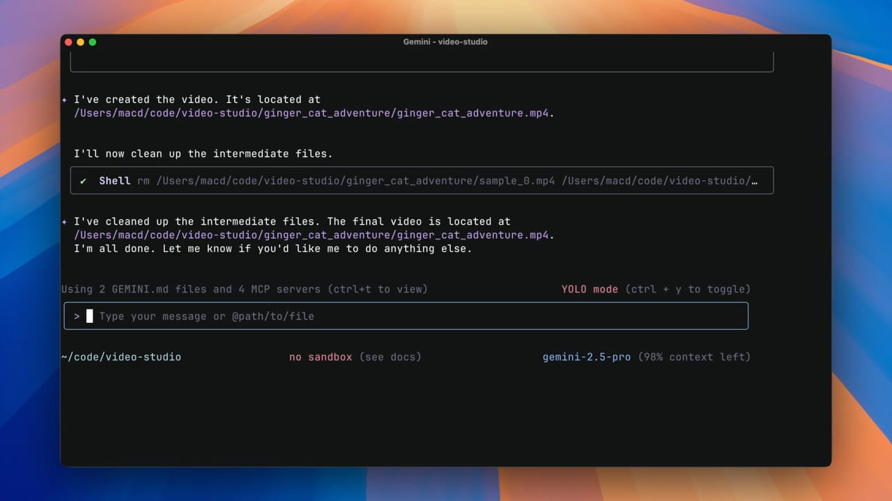Toggle YOLO mode
Screen dimensions: 892x501
coord(590,289)
